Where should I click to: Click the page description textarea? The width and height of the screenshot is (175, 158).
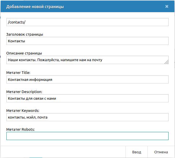point(87,60)
